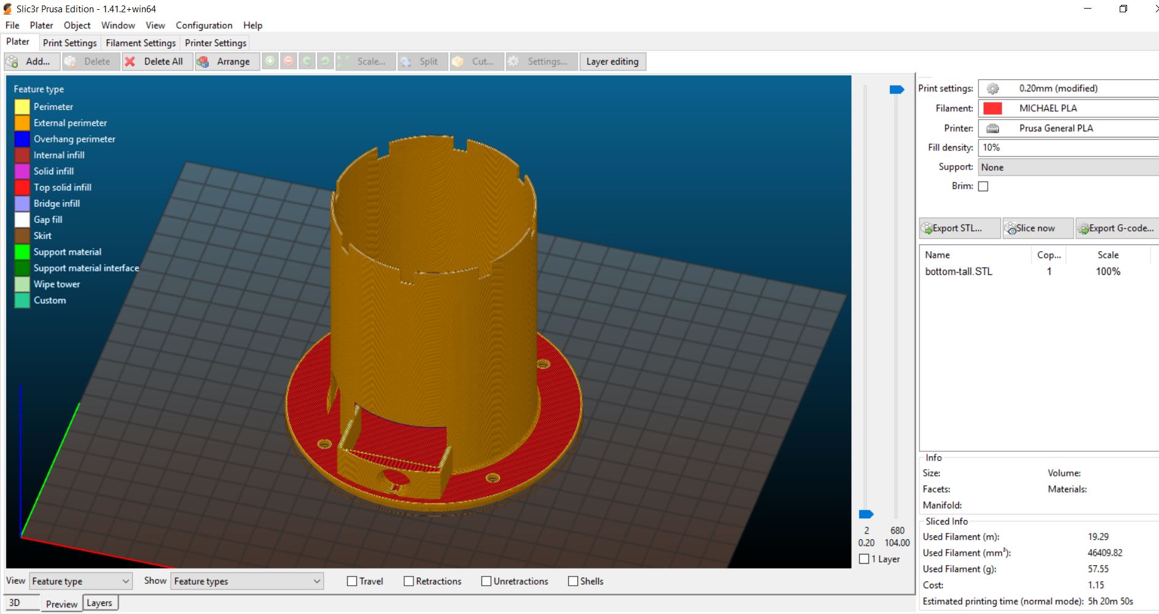The height and width of the screenshot is (614, 1159).
Task: Enable the Shells checkbox
Action: [x=573, y=581]
